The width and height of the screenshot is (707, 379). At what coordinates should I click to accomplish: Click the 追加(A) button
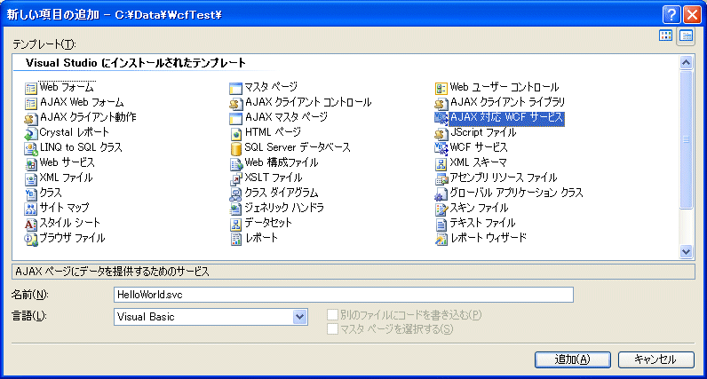coord(573,359)
